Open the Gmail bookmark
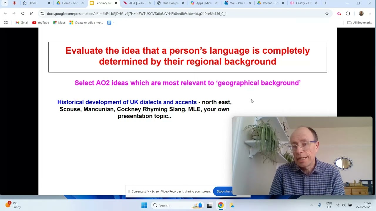 (x=22, y=23)
